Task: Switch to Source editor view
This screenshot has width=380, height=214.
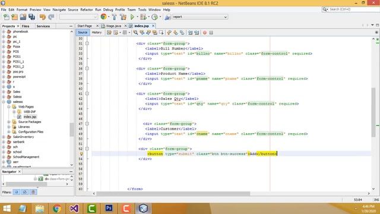Action: pos(83,32)
